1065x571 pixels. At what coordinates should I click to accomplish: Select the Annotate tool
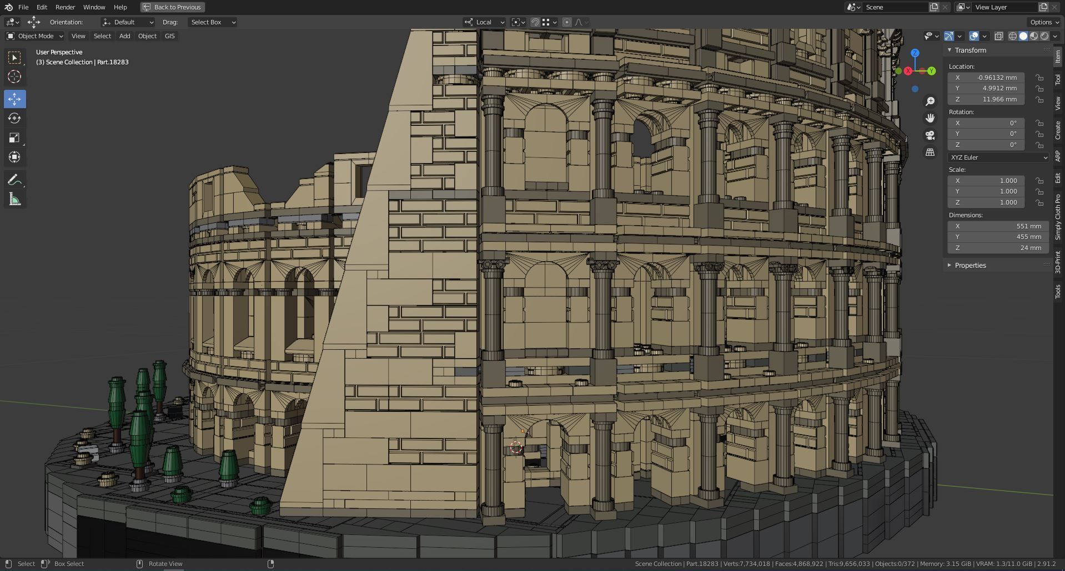coord(14,180)
